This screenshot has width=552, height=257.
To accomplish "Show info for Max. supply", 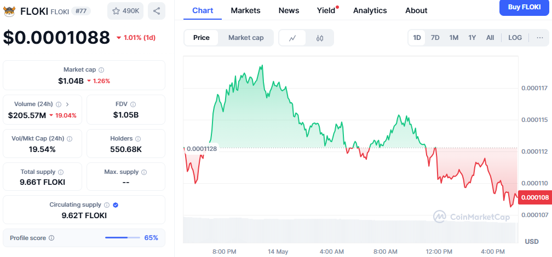I will pos(144,172).
